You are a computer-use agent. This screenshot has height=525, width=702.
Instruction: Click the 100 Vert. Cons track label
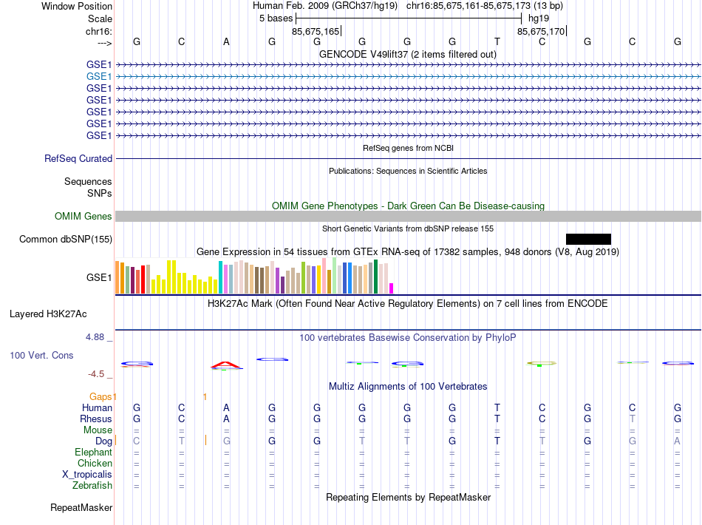pyautogui.click(x=41, y=355)
